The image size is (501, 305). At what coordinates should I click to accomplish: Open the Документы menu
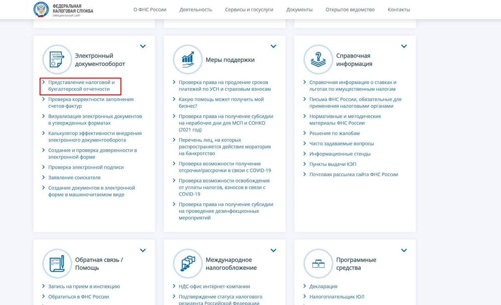pos(299,10)
